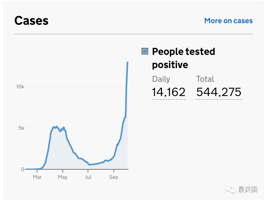The height and width of the screenshot is (201, 266).
Task: Click the May label on x-axis
Action: coord(63,177)
